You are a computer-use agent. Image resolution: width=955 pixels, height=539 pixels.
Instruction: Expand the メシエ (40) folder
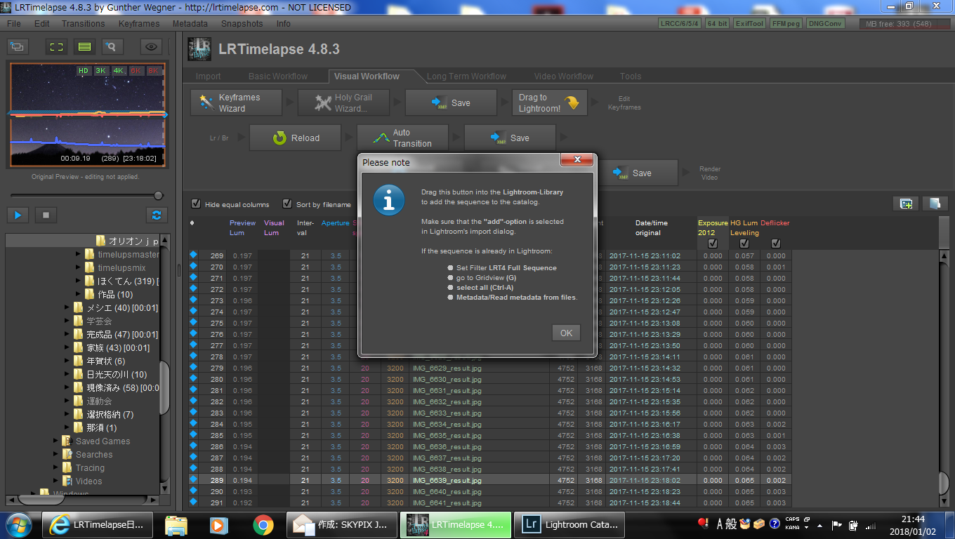(x=67, y=307)
